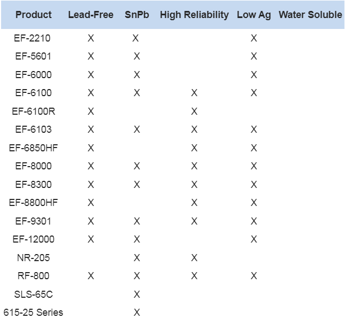Select the Lead-Free column header
345x324 pixels.
tap(91, 15)
